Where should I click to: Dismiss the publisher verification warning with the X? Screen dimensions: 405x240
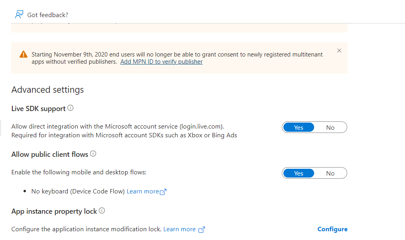(339, 51)
